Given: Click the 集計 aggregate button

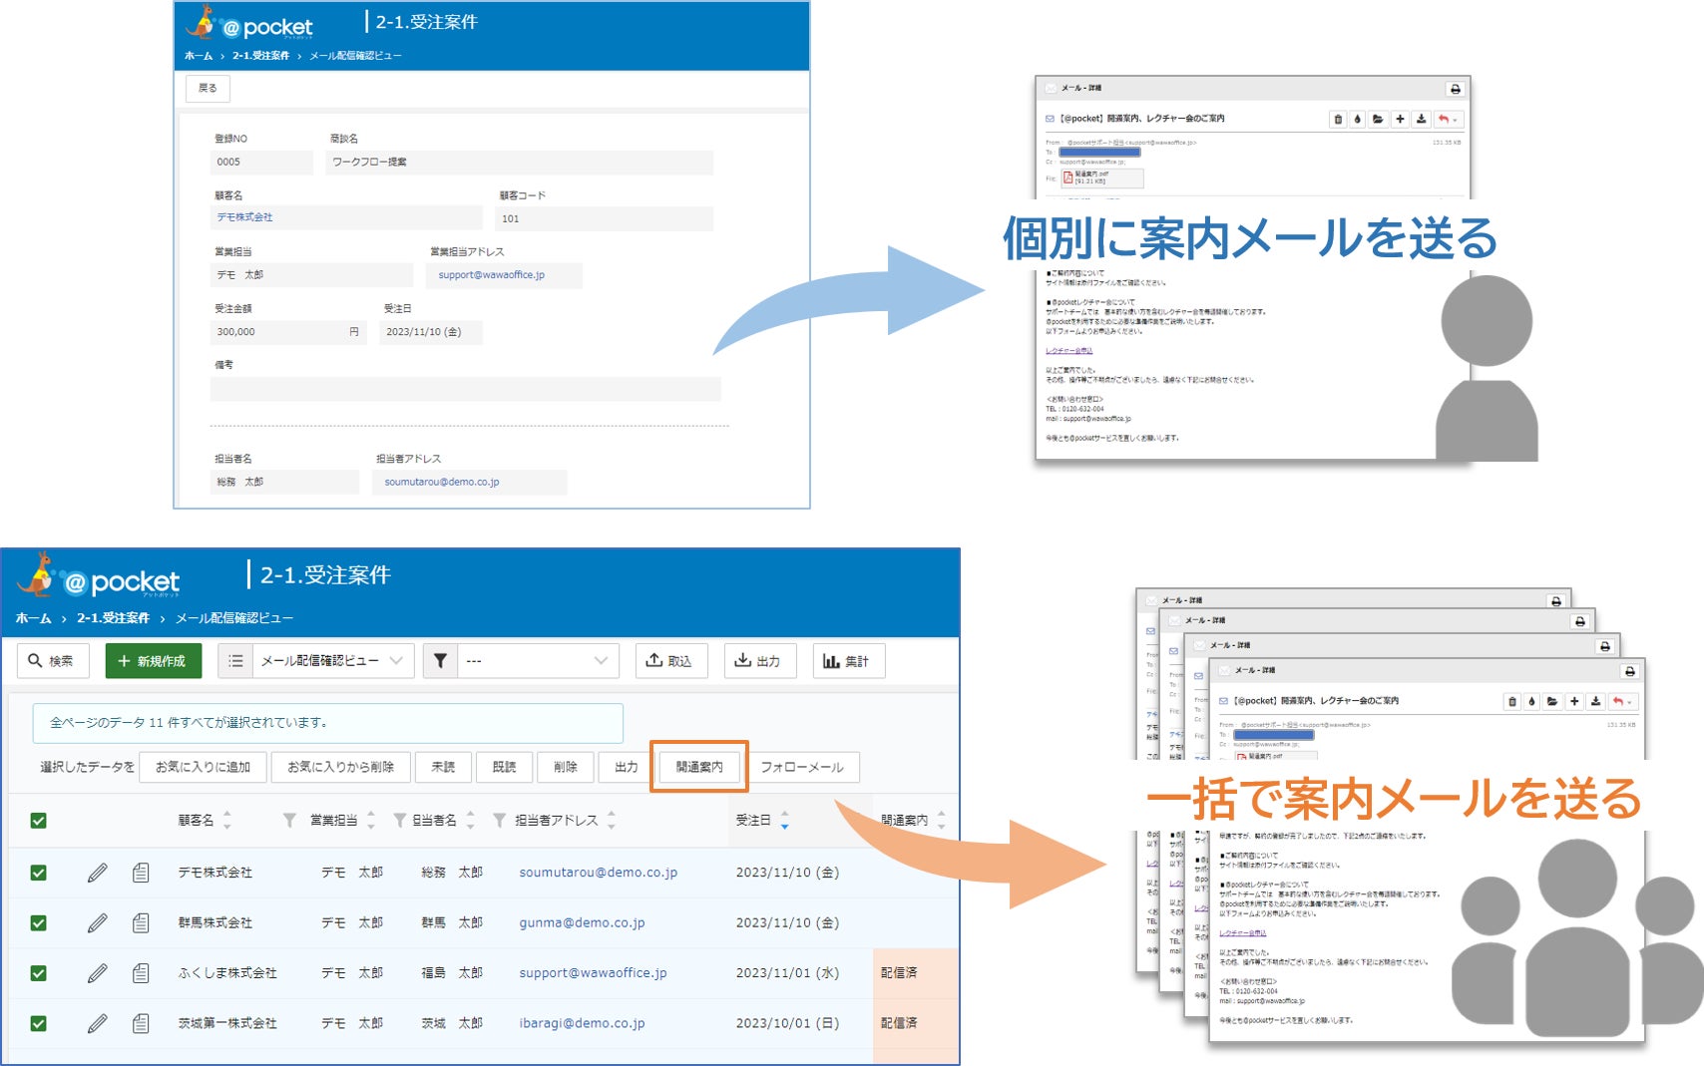Looking at the screenshot, I should (848, 661).
